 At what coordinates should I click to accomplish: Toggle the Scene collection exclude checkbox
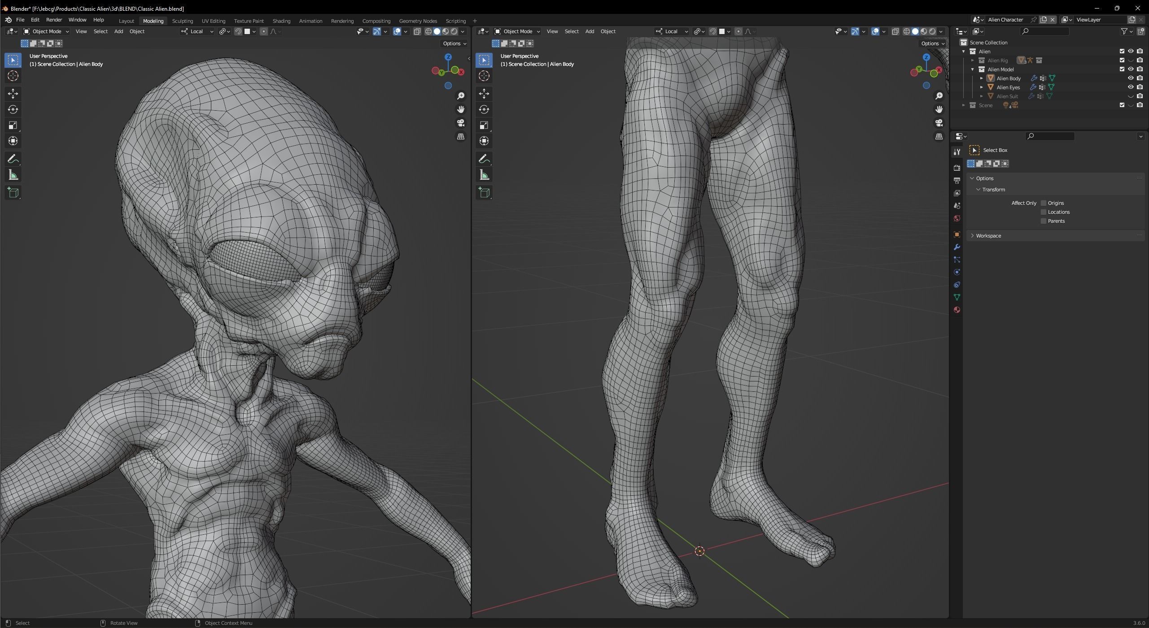(x=1122, y=105)
